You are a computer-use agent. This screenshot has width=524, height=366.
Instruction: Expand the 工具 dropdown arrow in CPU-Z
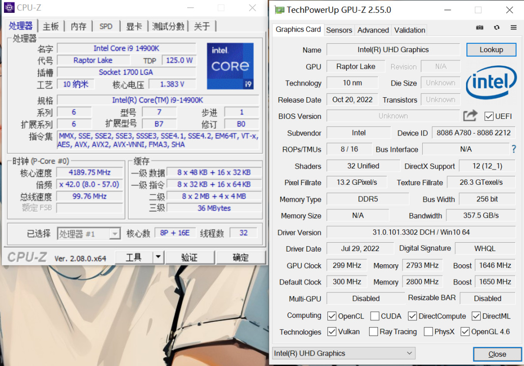click(x=158, y=257)
